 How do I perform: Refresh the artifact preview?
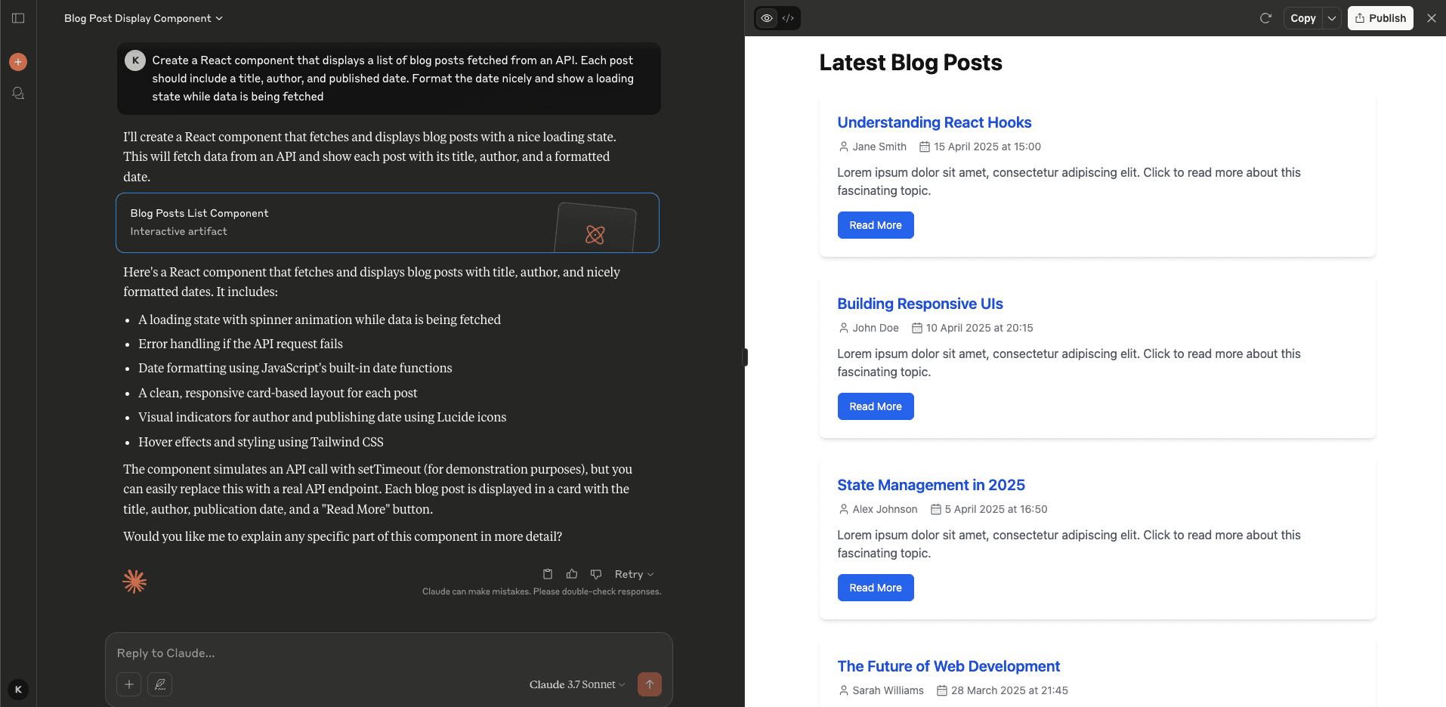[1265, 18]
